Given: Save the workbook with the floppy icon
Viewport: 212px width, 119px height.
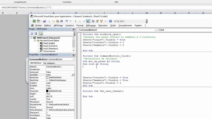Looking at the screenshot, I should [44, 21].
